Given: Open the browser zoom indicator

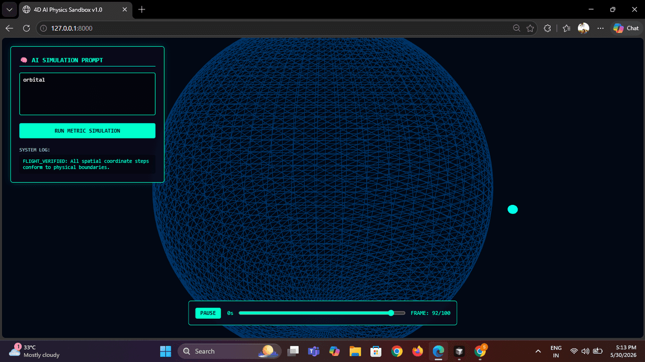Looking at the screenshot, I should 517,28.
